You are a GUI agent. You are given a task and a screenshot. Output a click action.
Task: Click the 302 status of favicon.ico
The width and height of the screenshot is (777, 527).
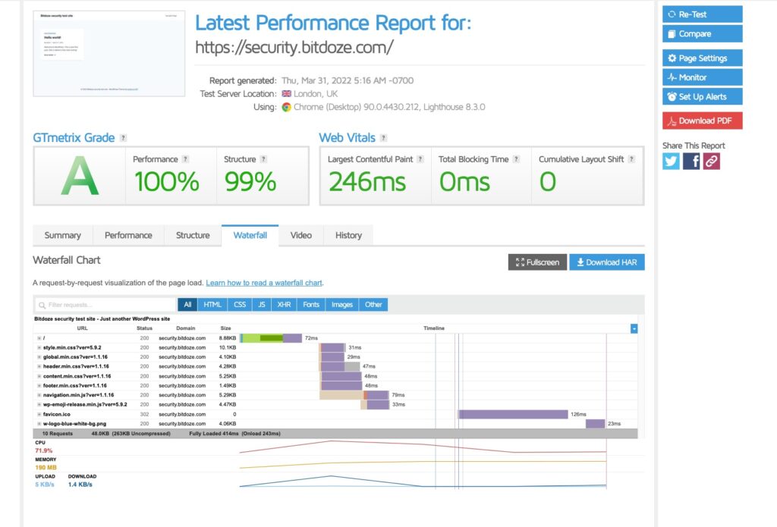point(144,415)
